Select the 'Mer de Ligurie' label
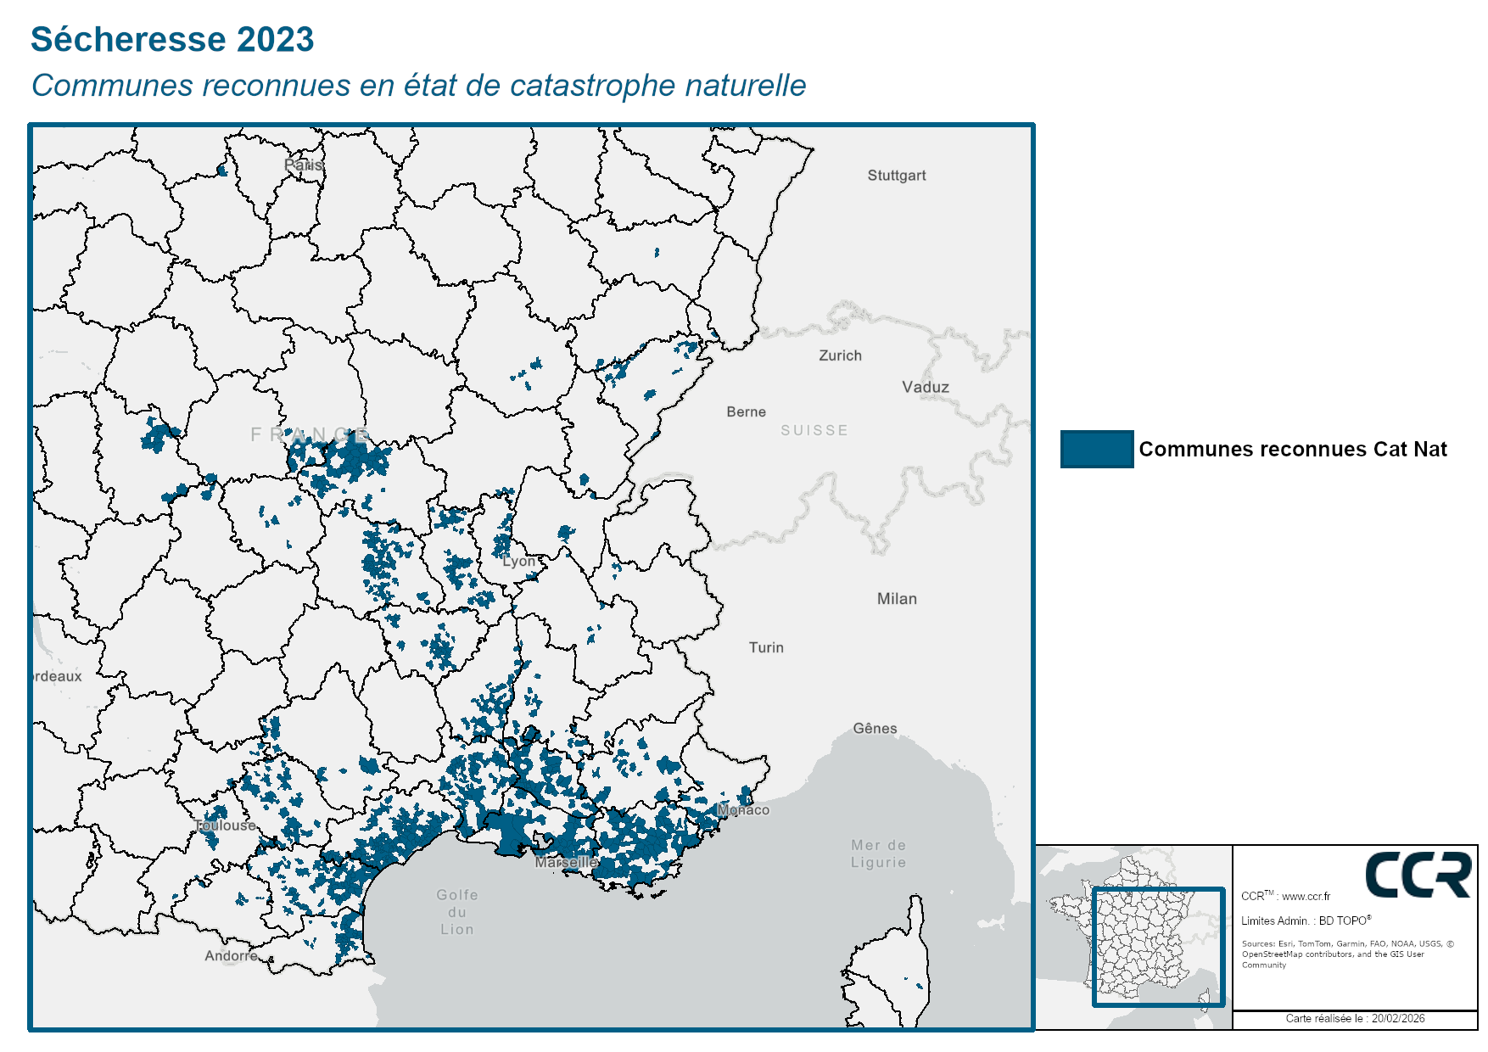Screen dimensions: 1488x1052 tap(878, 853)
